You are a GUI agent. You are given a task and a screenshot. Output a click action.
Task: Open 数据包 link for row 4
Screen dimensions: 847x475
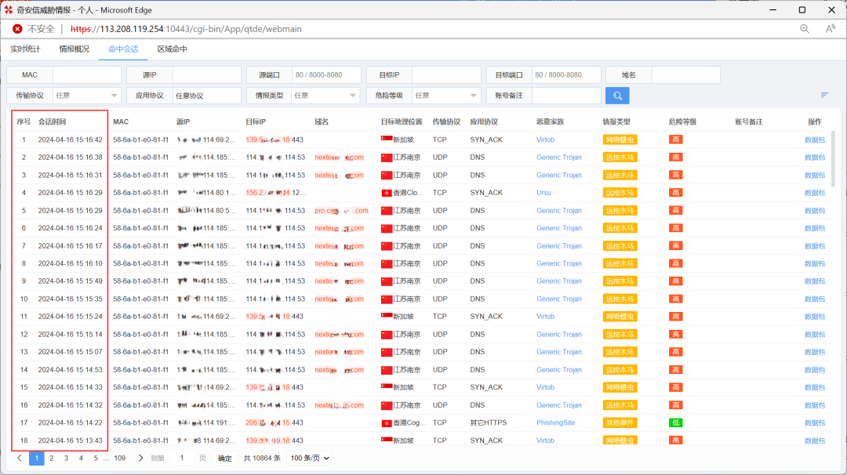[x=815, y=193]
